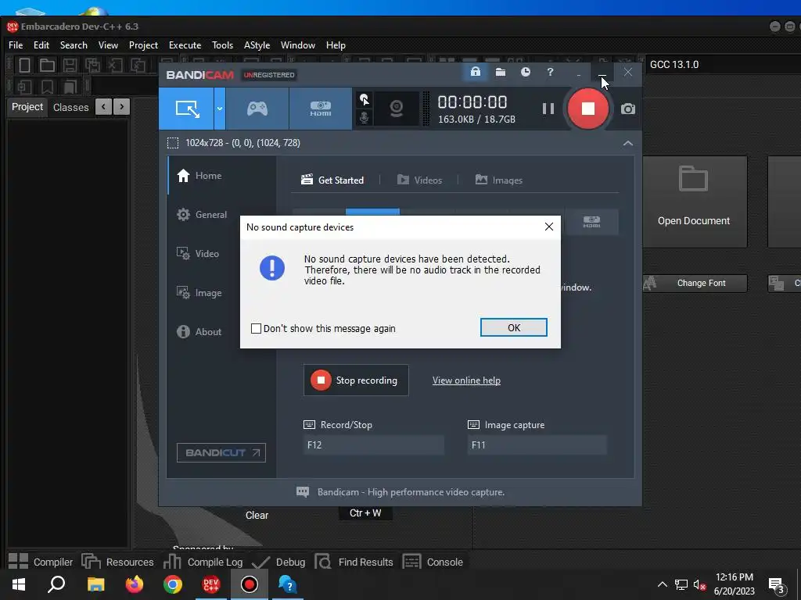Open the Compile Log tab
Screen dimensions: 801x600
203,562
